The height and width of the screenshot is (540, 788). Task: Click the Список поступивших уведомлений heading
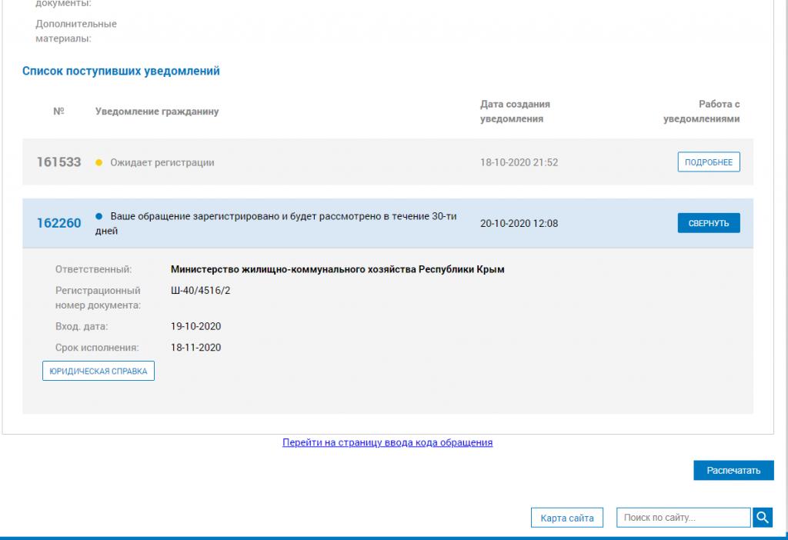122,71
